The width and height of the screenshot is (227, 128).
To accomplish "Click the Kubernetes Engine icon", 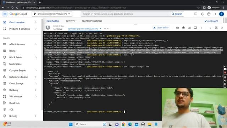I will (x=5, y=77).
